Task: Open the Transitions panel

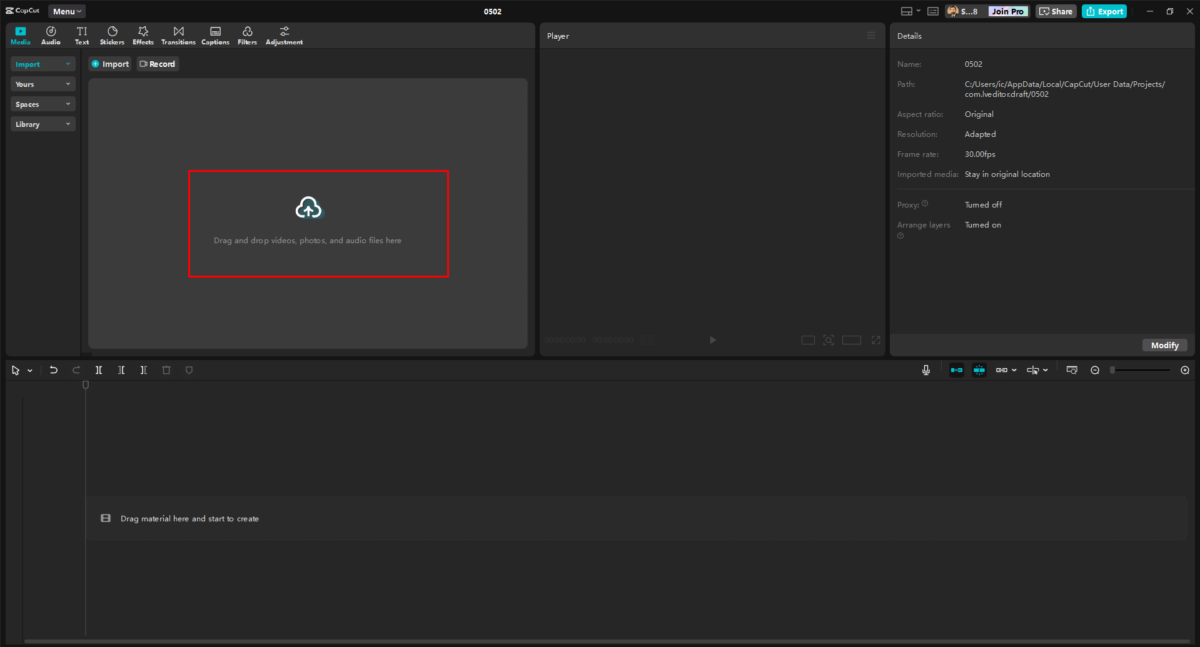Action: tap(178, 35)
